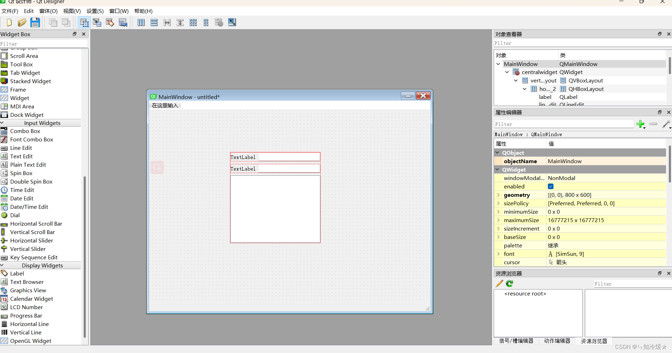Viewport: 672px width, 353px height.
Task: Click the Widget Box filter field
Action: pos(44,44)
